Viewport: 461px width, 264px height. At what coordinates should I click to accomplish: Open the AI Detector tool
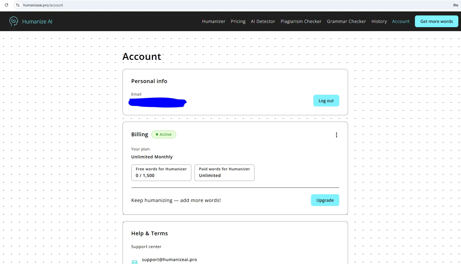click(x=263, y=21)
